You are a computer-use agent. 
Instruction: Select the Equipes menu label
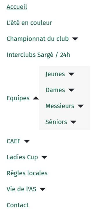(18, 98)
